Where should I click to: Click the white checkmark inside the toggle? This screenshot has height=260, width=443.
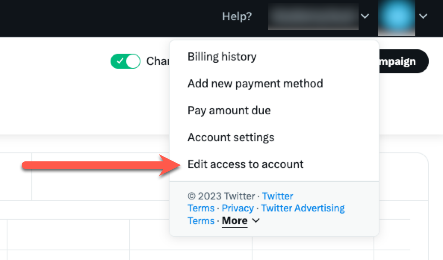119,61
